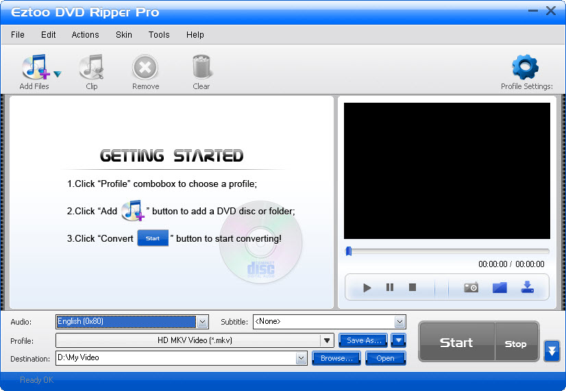Screen dimensions: 566x391
Task: Play the preview video
Action: point(367,288)
